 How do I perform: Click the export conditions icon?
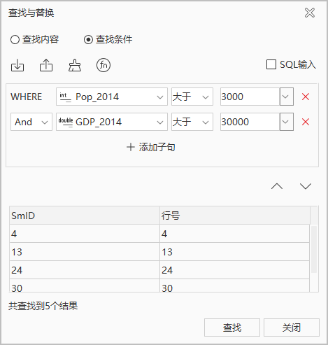(x=46, y=65)
